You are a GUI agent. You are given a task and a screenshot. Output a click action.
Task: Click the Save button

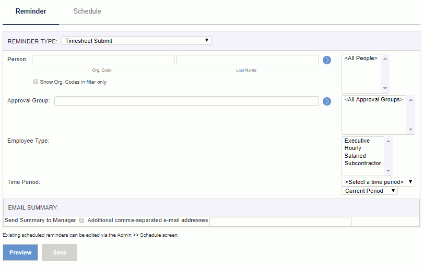60,252
